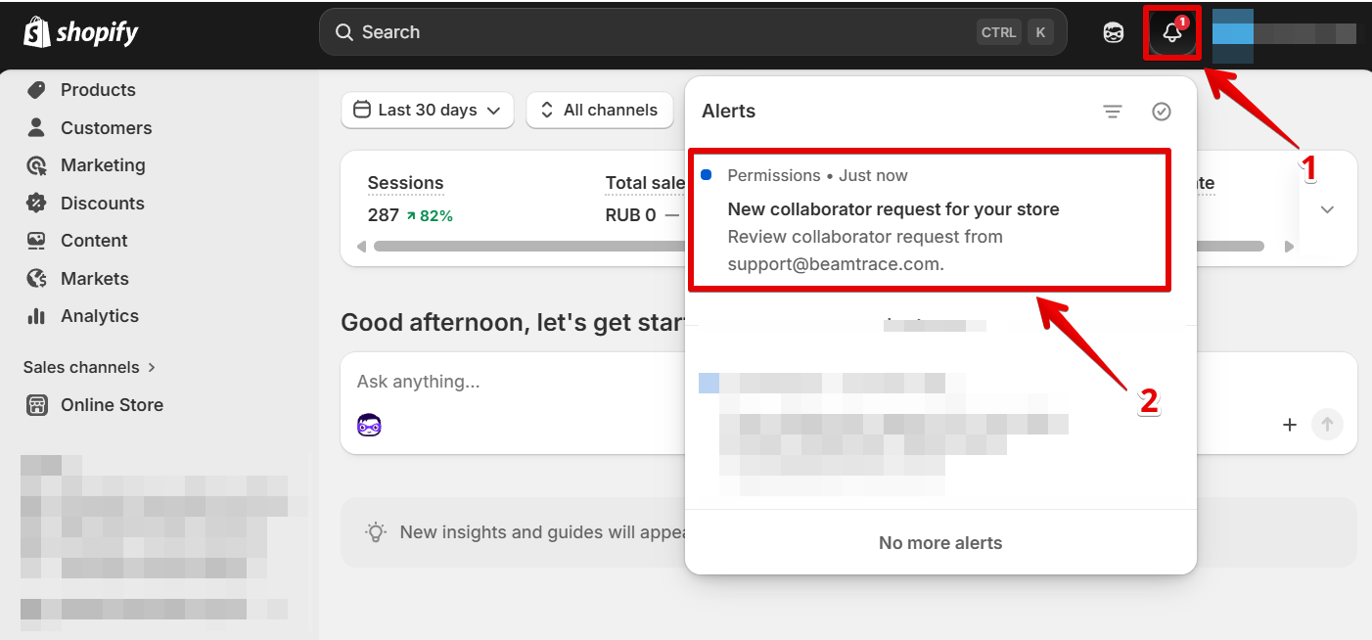Click the Alerts panel heading
The width and height of the screenshot is (1372, 640).
click(x=729, y=112)
